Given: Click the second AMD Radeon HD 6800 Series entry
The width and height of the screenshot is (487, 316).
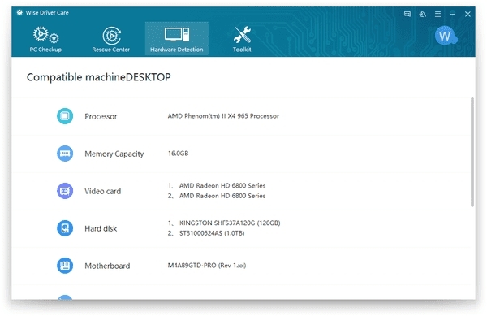Looking at the screenshot, I should click(x=222, y=196).
